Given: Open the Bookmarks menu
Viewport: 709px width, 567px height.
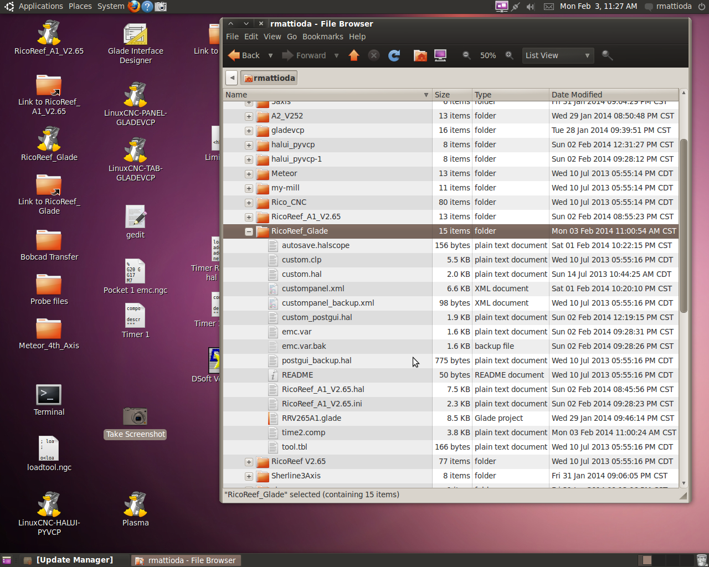Looking at the screenshot, I should pyautogui.click(x=322, y=37).
